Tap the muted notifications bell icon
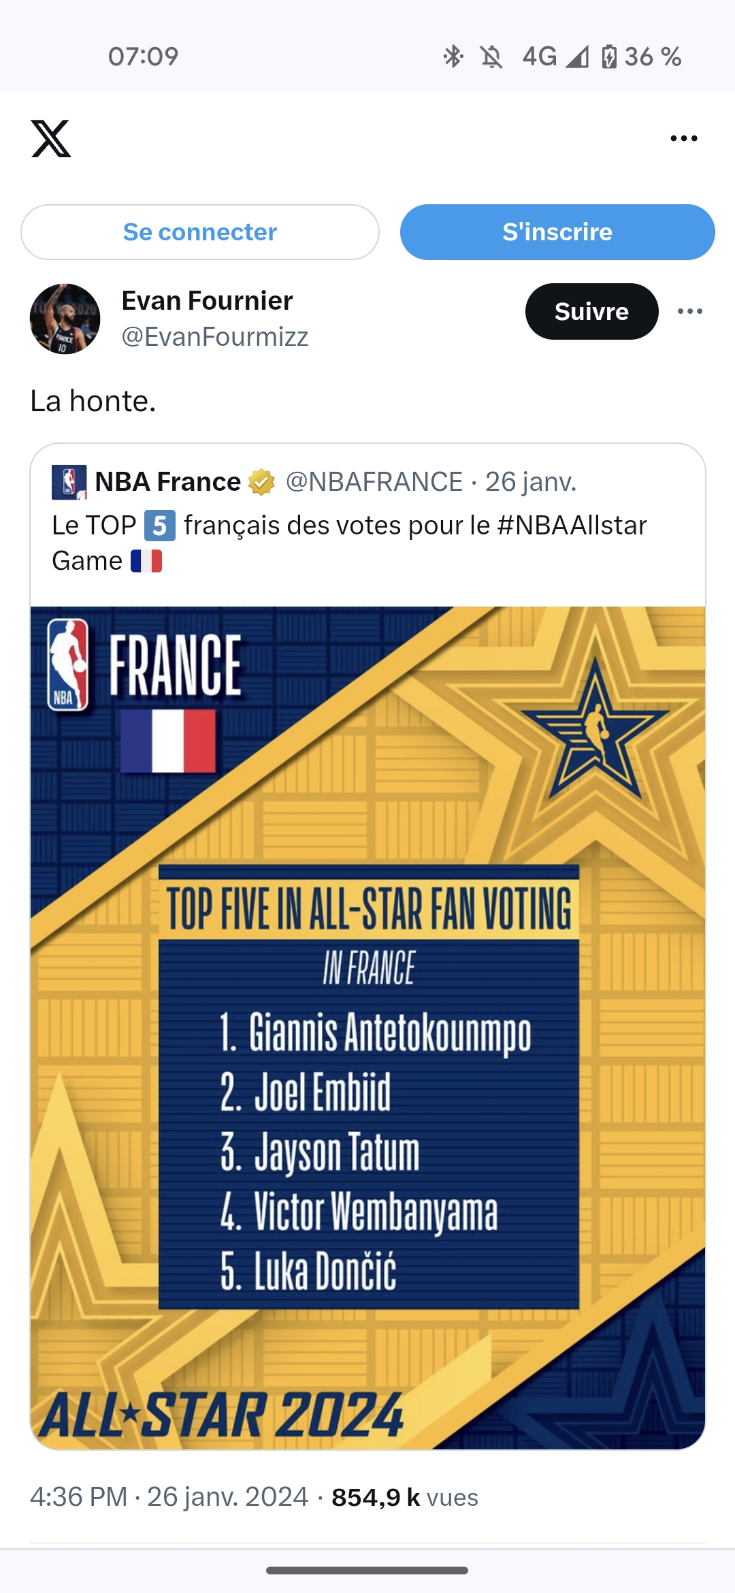735x1593 pixels. pos(491,57)
